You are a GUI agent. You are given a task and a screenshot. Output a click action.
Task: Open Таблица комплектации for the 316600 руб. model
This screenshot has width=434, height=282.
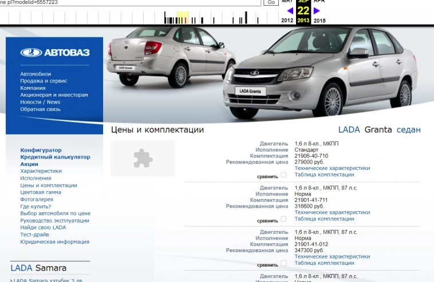coord(324,219)
